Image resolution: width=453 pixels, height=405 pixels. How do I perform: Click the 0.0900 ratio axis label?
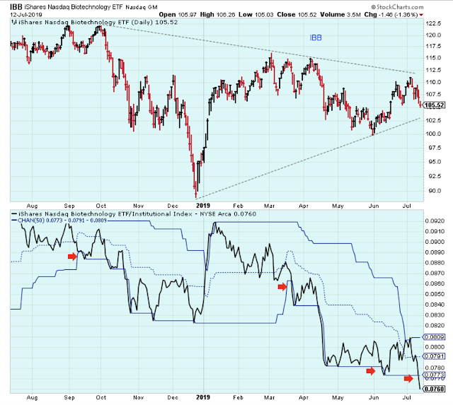(x=435, y=242)
